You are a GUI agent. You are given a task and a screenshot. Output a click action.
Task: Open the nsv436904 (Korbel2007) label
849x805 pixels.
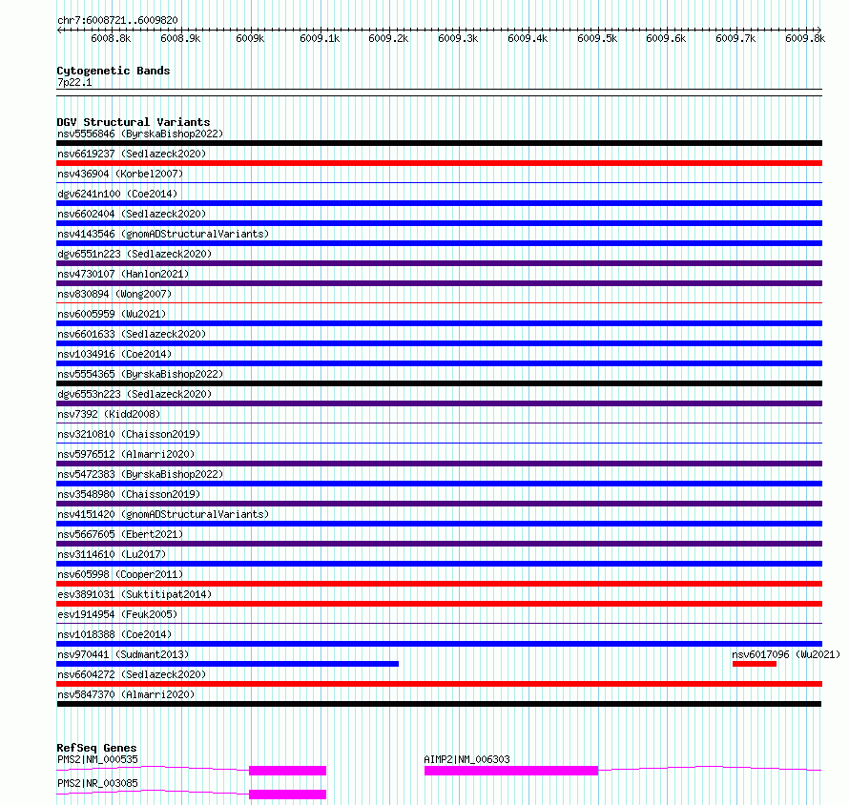pyautogui.click(x=120, y=174)
